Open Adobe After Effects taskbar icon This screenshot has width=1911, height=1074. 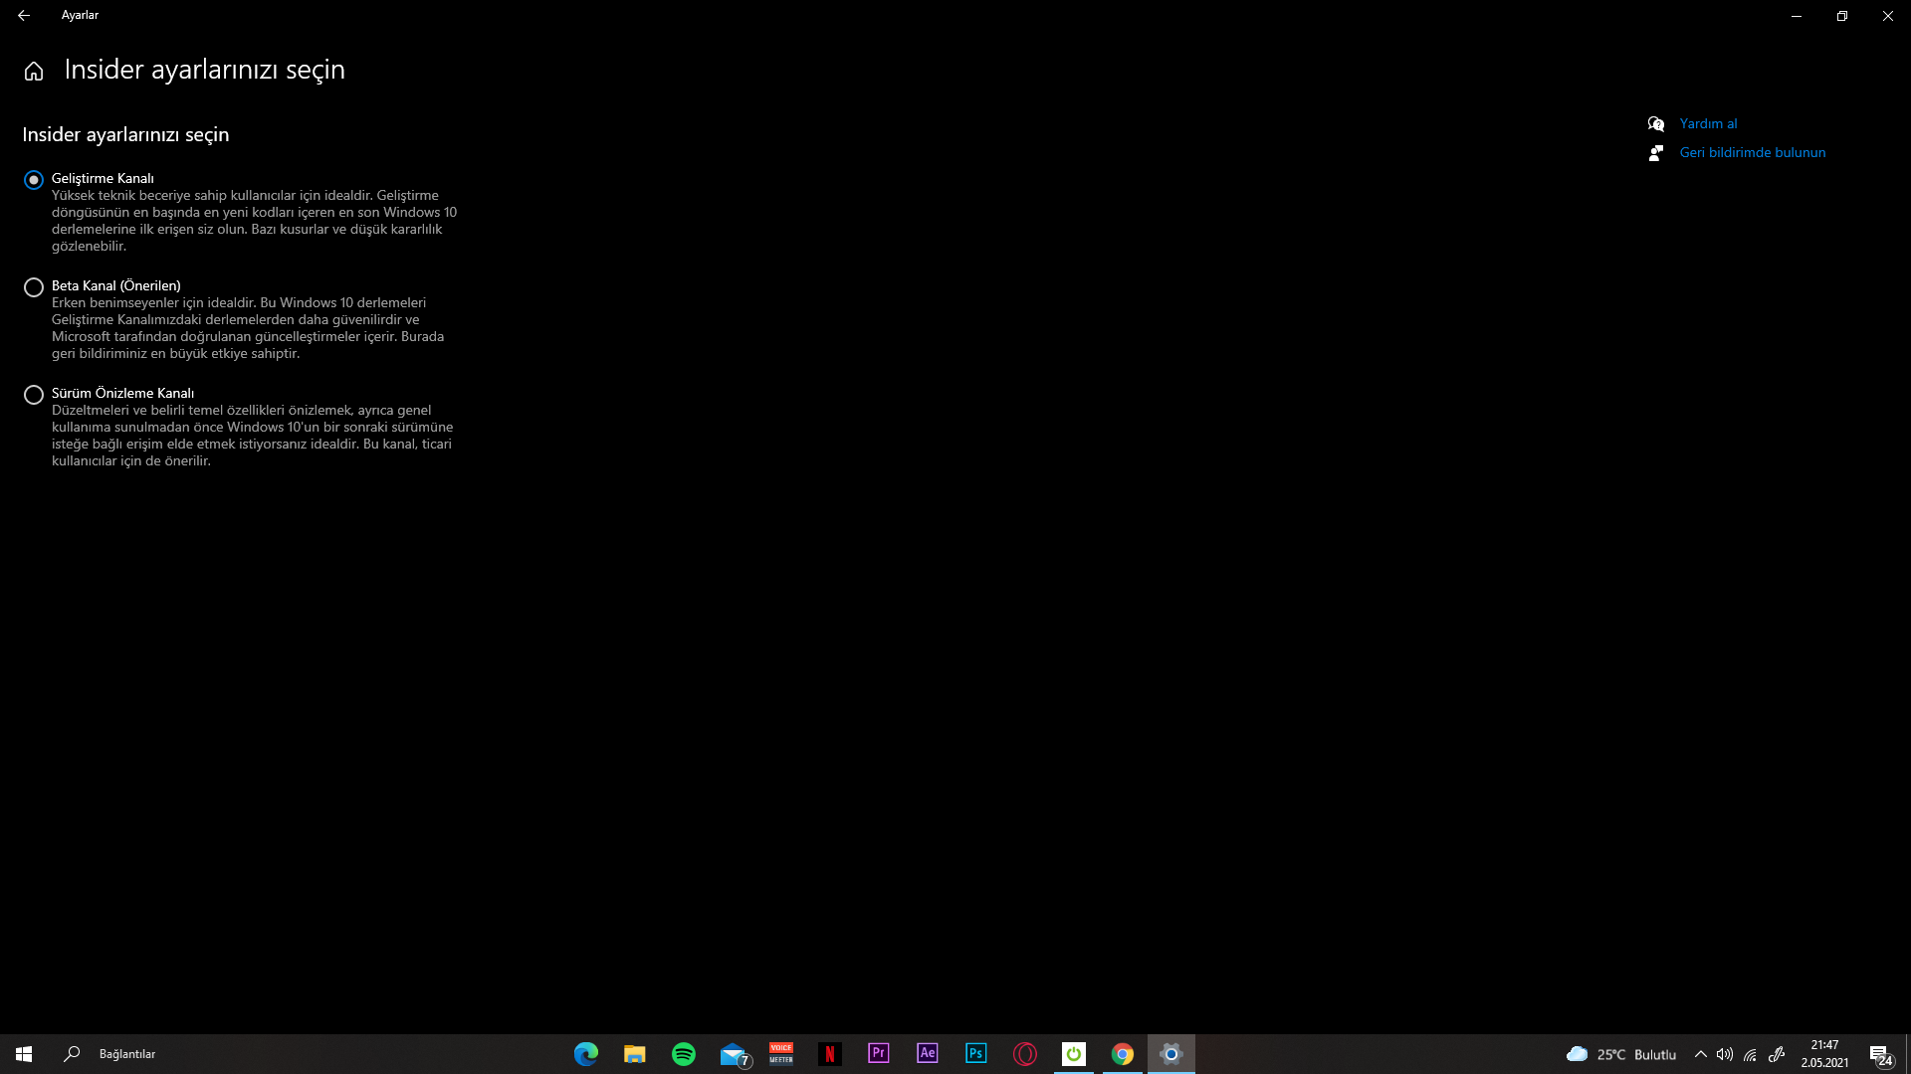point(928,1053)
